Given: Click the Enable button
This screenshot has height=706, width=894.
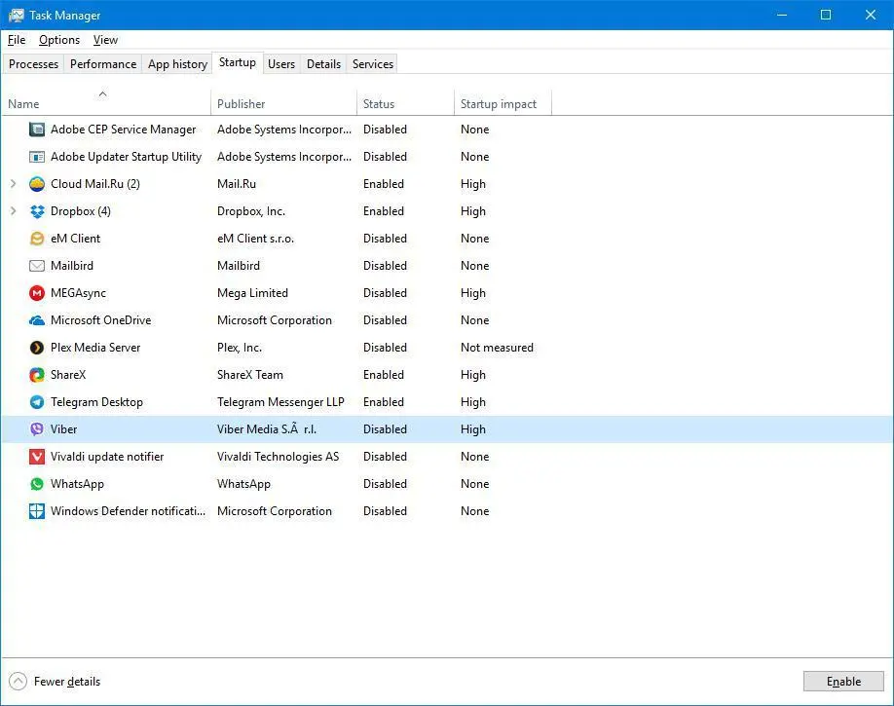Looking at the screenshot, I should (x=843, y=681).
